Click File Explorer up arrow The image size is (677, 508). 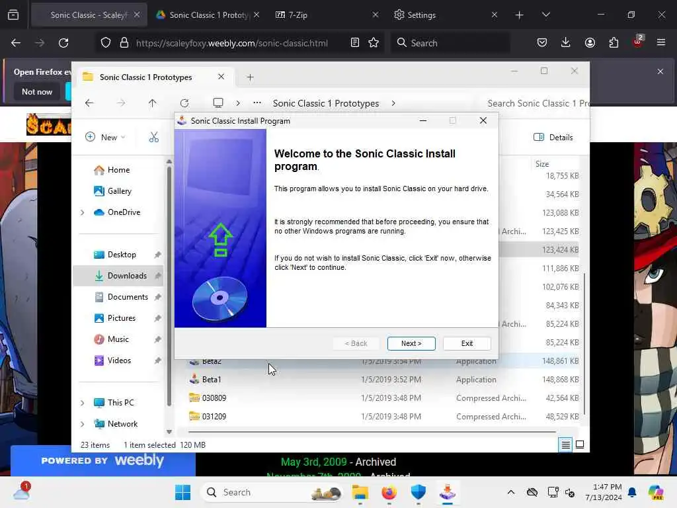[x=153, y=103]
